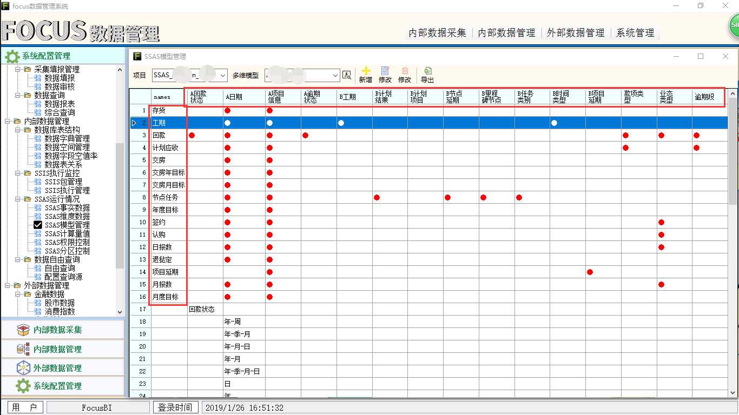The image size is (739, 415).
Task: Click the names column header
Action: tap(169, 97)
